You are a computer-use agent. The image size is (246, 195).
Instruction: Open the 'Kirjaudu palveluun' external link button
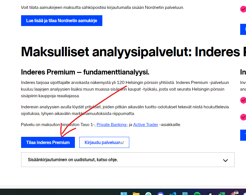pyautogui.click(x=104, y=142)
